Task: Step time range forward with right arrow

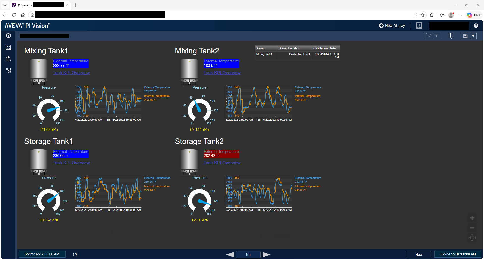Action: (266, 255)
